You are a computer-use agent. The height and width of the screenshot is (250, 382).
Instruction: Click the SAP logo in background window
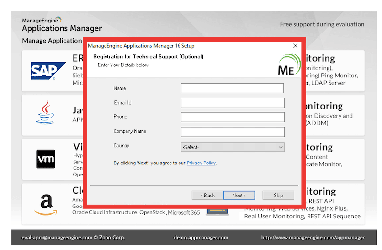tap(48, 71)
